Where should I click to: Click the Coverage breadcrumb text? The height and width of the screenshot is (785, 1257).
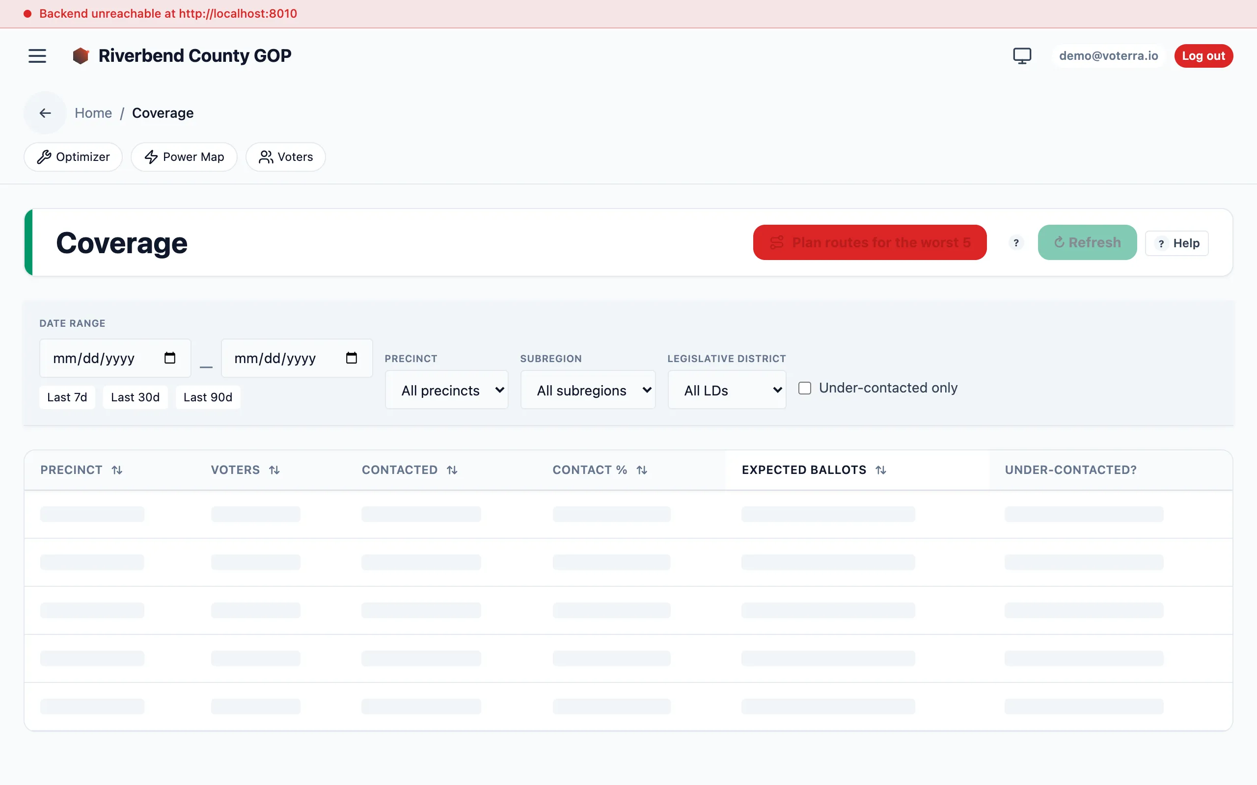point(163,113)
